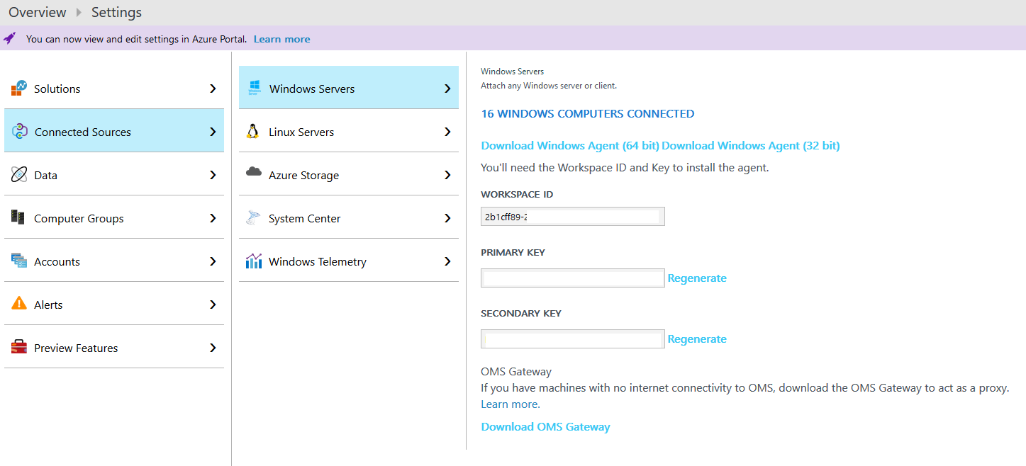Viewport: 1026px width, 466px height.
Task: Click the Windows Telemetry chart icon
Action: point(254,261)
